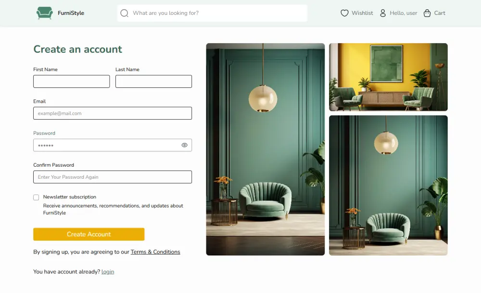
Task: Focus the Last Name field
Action: pos(154,82)
